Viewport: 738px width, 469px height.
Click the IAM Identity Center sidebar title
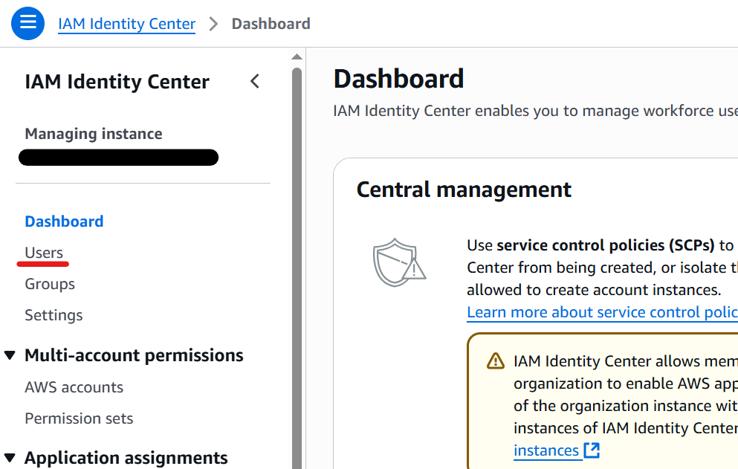click(x=117, y=82)
